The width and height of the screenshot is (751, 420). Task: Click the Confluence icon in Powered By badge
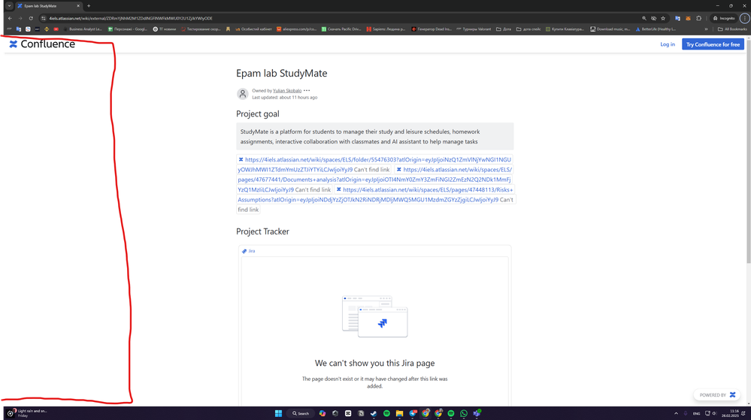[x=732, y=395]
